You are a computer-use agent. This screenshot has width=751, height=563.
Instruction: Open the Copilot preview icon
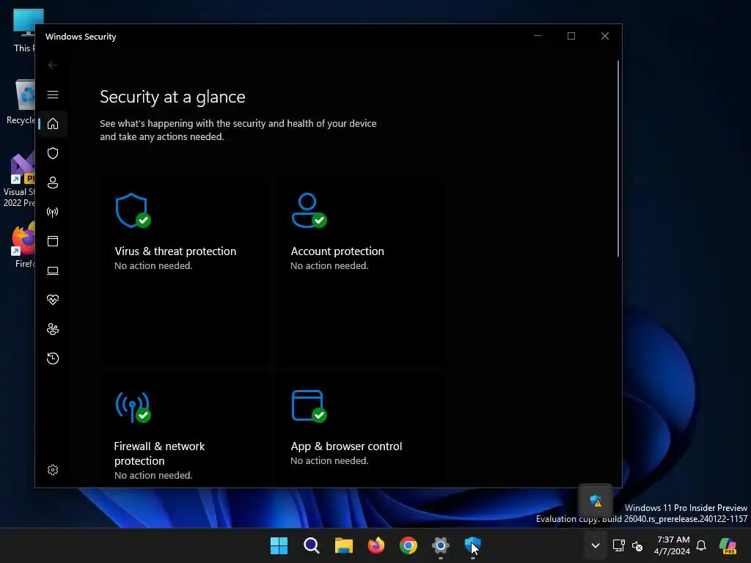coord(728,545)
